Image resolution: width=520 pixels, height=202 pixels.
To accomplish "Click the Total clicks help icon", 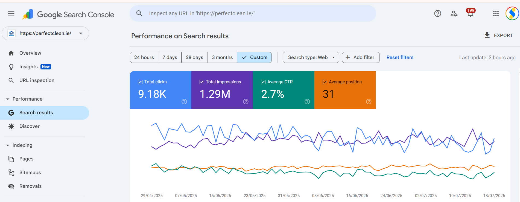I will 184,102.
